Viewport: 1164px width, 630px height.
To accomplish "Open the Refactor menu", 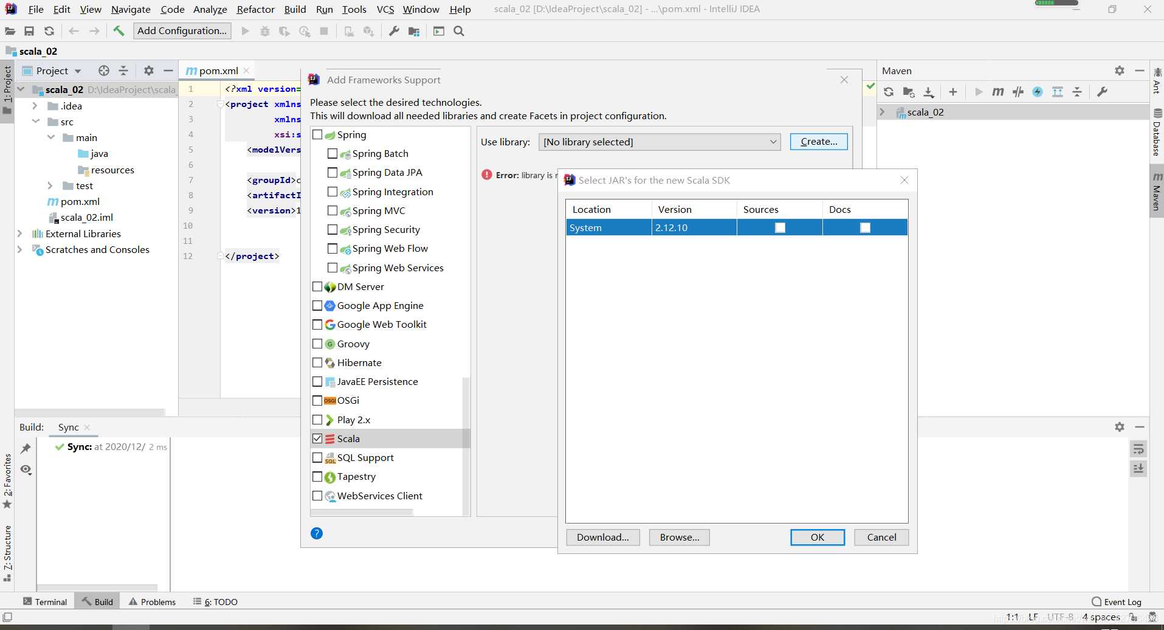I will point(256,9).
